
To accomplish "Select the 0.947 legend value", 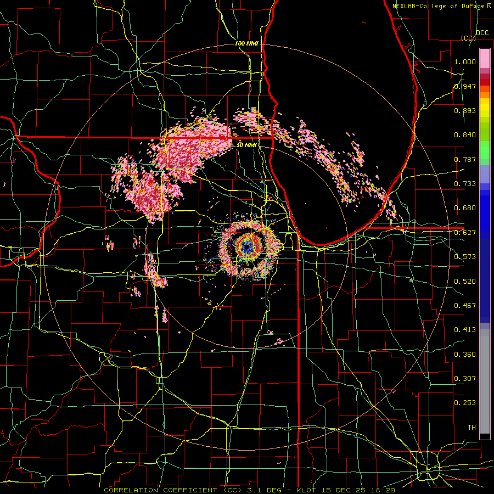I will (x=465, y=86).
